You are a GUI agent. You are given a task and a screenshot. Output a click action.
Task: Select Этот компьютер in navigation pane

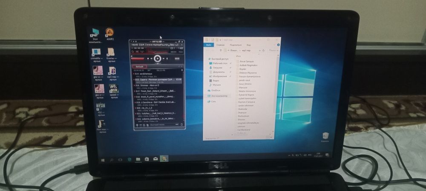217,96
